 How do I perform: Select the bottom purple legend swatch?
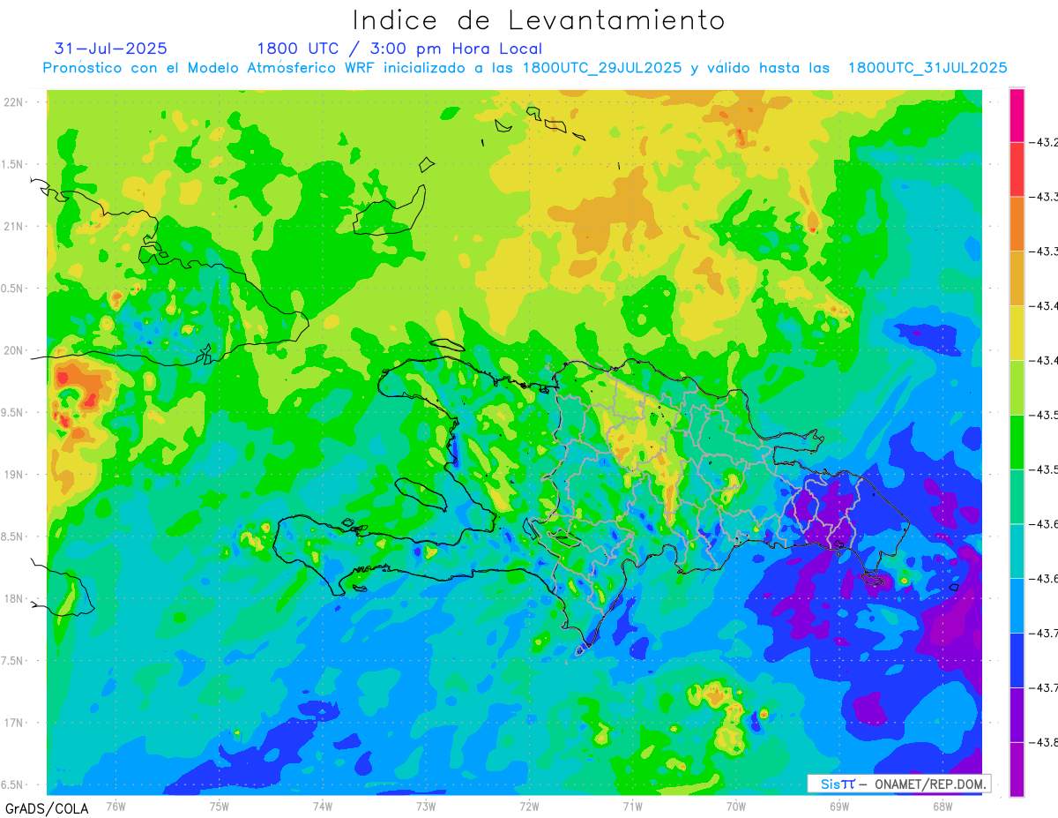coord(1017,769)
